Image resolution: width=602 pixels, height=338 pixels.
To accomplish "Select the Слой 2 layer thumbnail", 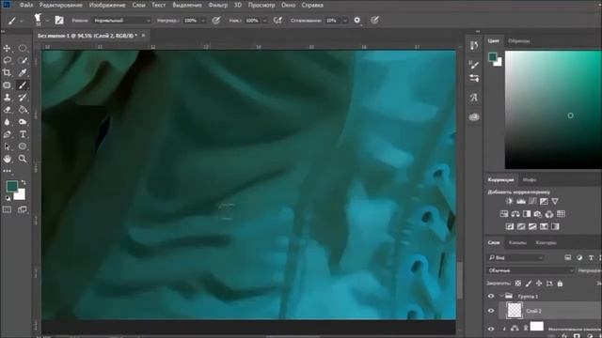I will pyautogui.click(x=515, y=311).
